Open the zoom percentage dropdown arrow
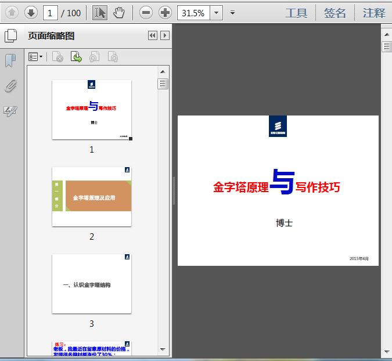Image resolution: width=392 pixels, height=361 pixels. (216, 13)
